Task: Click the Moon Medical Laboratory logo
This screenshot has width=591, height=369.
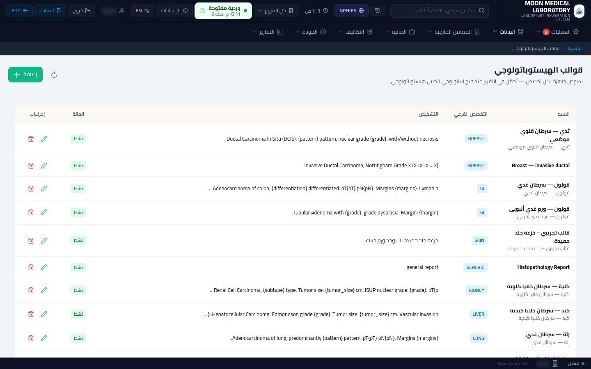Action: [579, 11]
